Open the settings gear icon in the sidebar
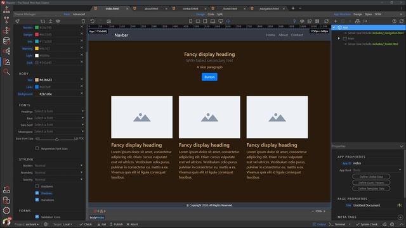This screenshot has width=406, height=228. 6,210
